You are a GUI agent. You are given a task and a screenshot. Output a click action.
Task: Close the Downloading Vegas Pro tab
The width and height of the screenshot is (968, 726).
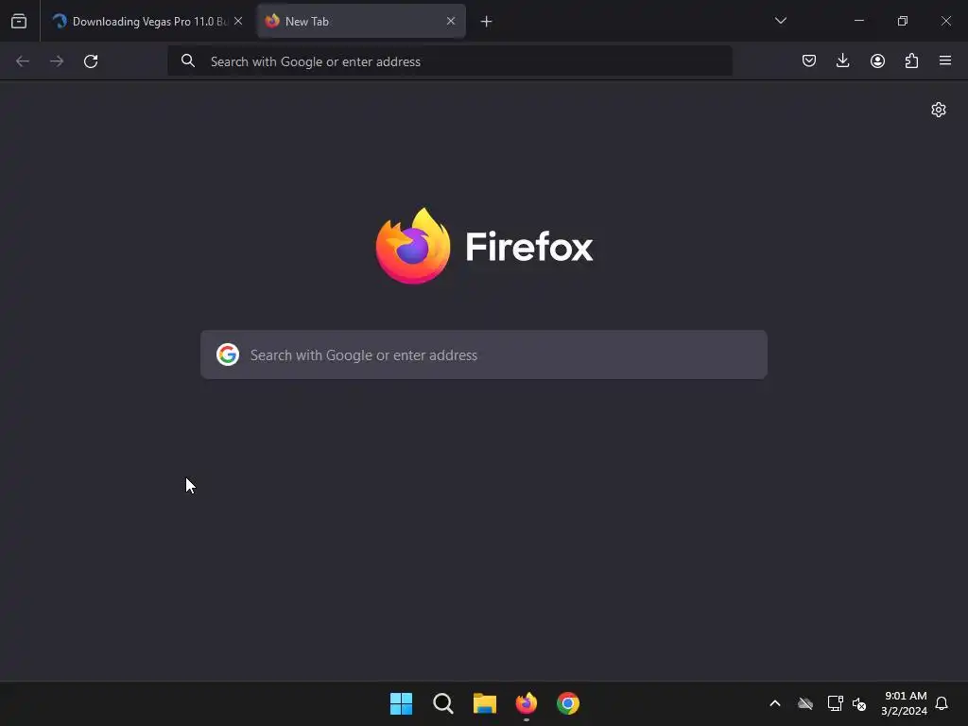coord(238,21)
